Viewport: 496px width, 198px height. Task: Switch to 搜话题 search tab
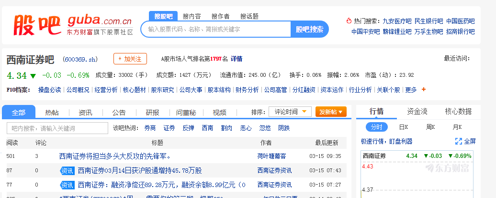tap(249, 16)
